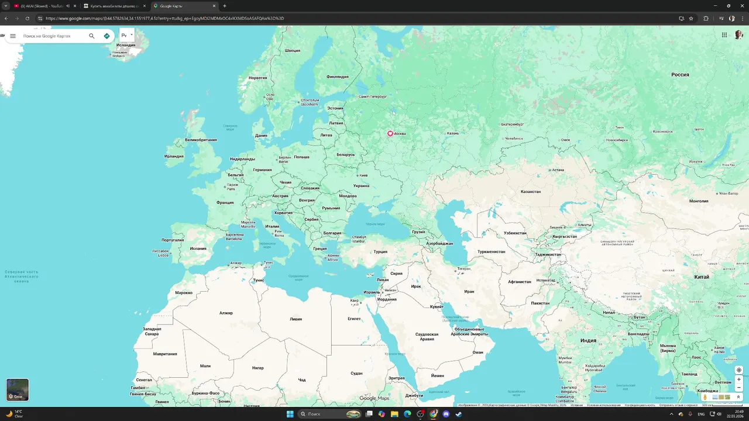Click the 'Китай' country label

pos(702,277)
